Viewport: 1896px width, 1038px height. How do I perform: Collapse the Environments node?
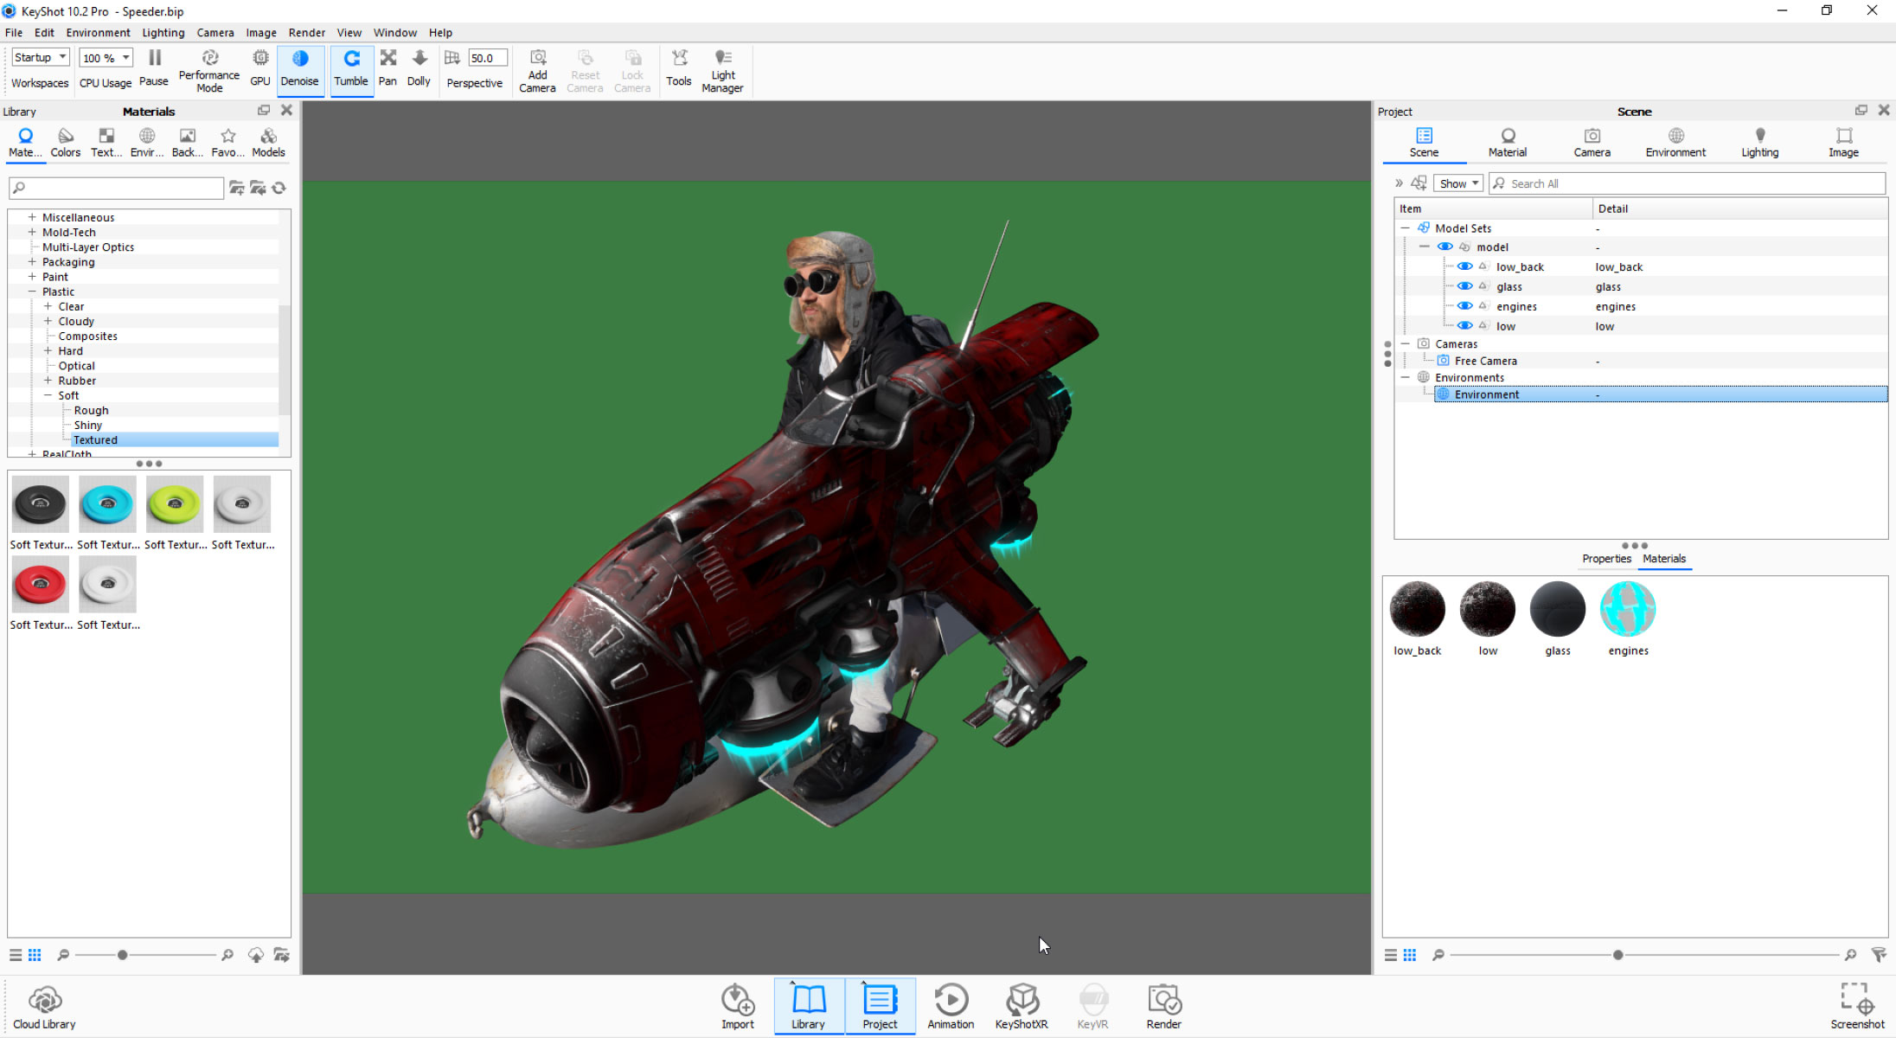(1406, 377)
